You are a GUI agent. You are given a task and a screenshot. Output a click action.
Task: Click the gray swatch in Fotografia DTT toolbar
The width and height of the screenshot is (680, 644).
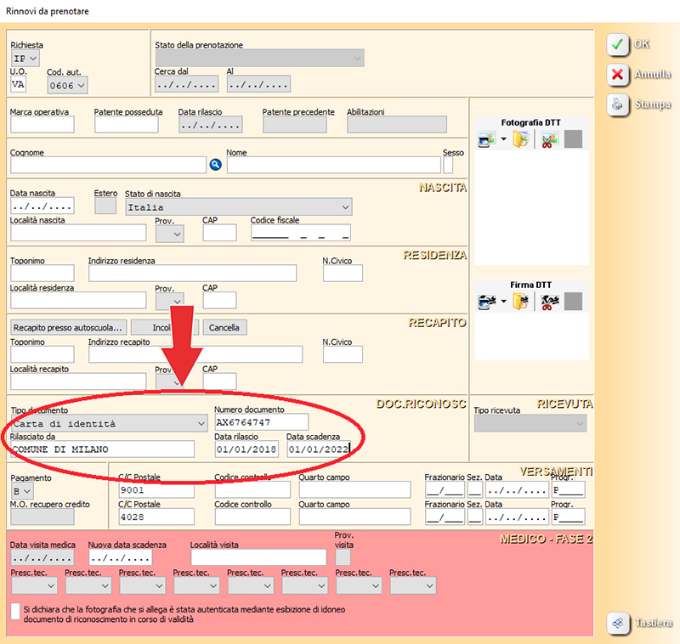pos(574,140)
